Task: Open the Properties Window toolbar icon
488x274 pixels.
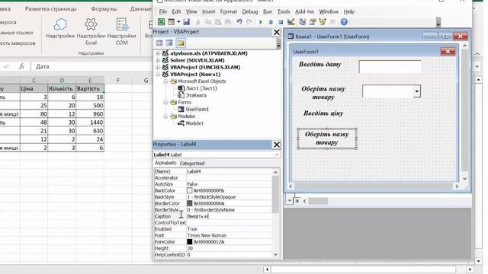Action: pos(312,22)
